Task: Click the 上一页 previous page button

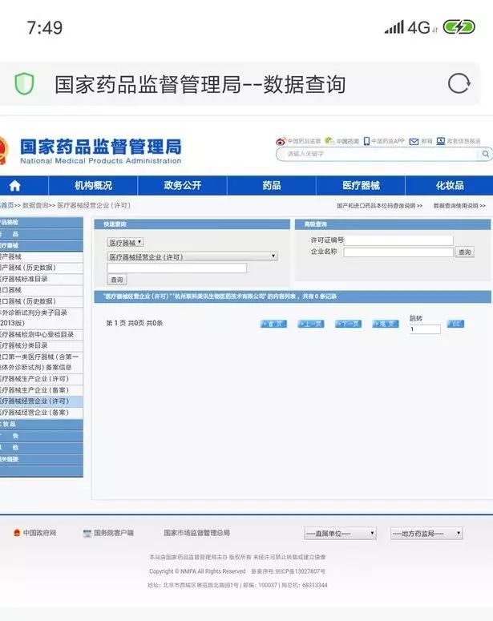Action: (x=311, y=324)
